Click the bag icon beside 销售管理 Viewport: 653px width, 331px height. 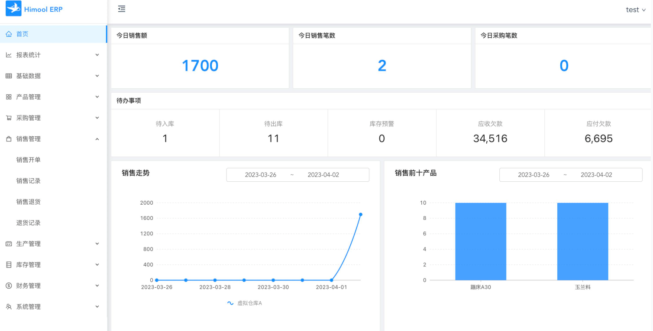(9, 139)
